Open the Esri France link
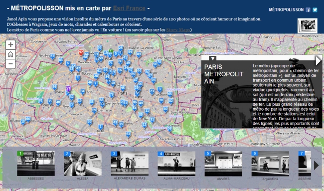The width and height of the screenshot is (324, 191). click(x=129, y=8)
